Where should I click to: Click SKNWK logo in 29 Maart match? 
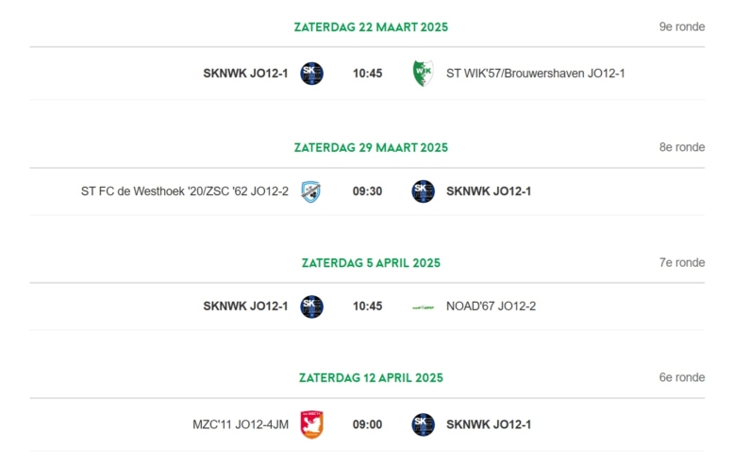423,191
